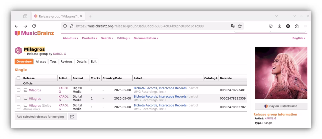Viewport: 322px width, 139px height.
Task: Click cover art icon of barcode 00602478293481 row
Action: coord(25,90)
